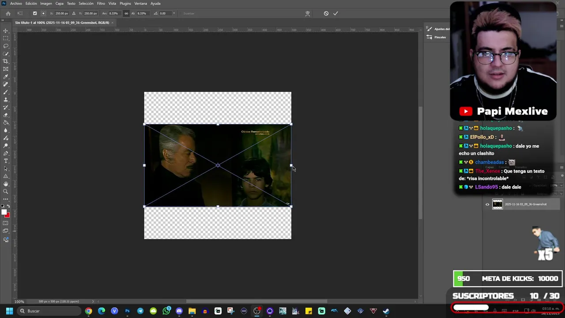Toggle Quick Mask mode
The height and width of the screenshot is (318, 565).
pos(6,223)
